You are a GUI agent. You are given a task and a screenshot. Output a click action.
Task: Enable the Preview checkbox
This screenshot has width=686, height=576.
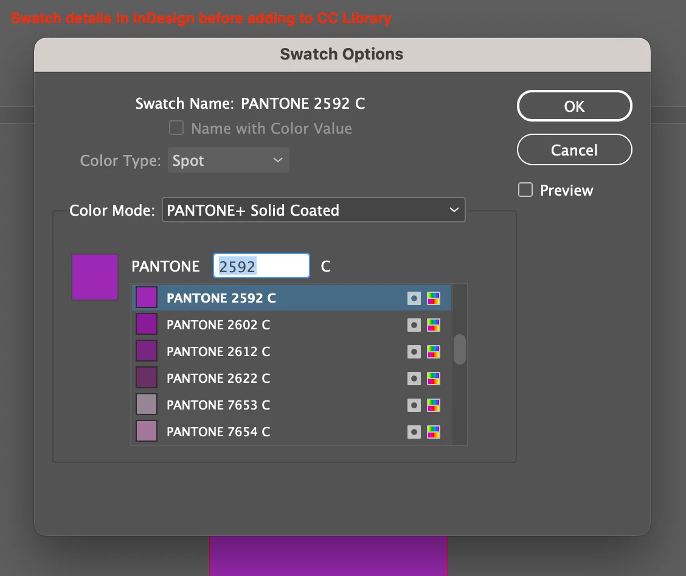pos(525,190)
